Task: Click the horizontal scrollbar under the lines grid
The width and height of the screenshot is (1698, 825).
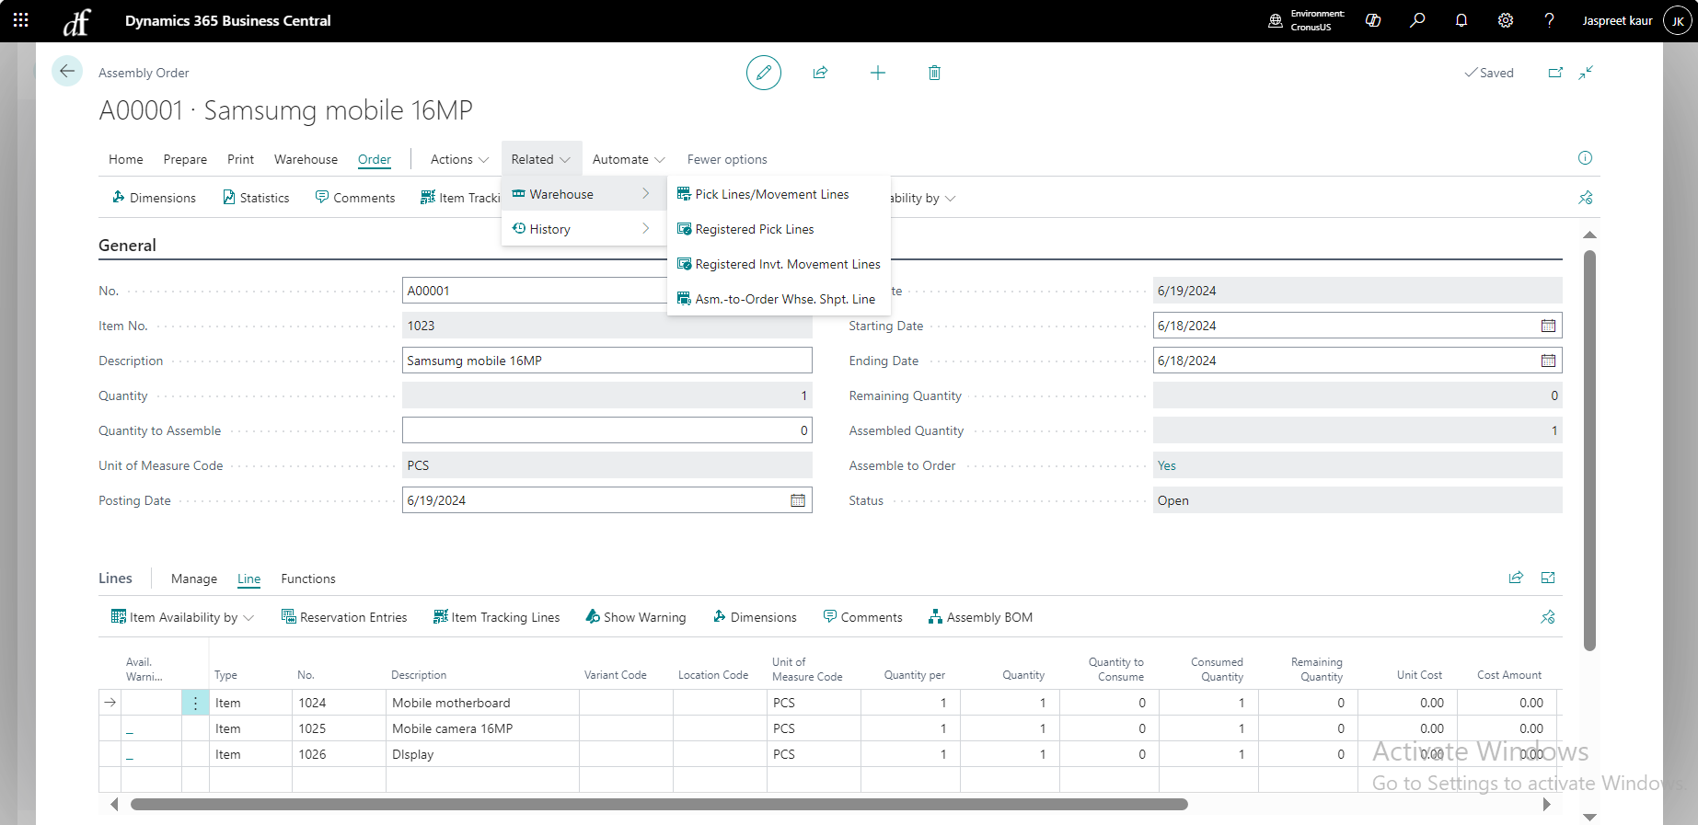Action: pyautogui.click(x=658, y=805)
